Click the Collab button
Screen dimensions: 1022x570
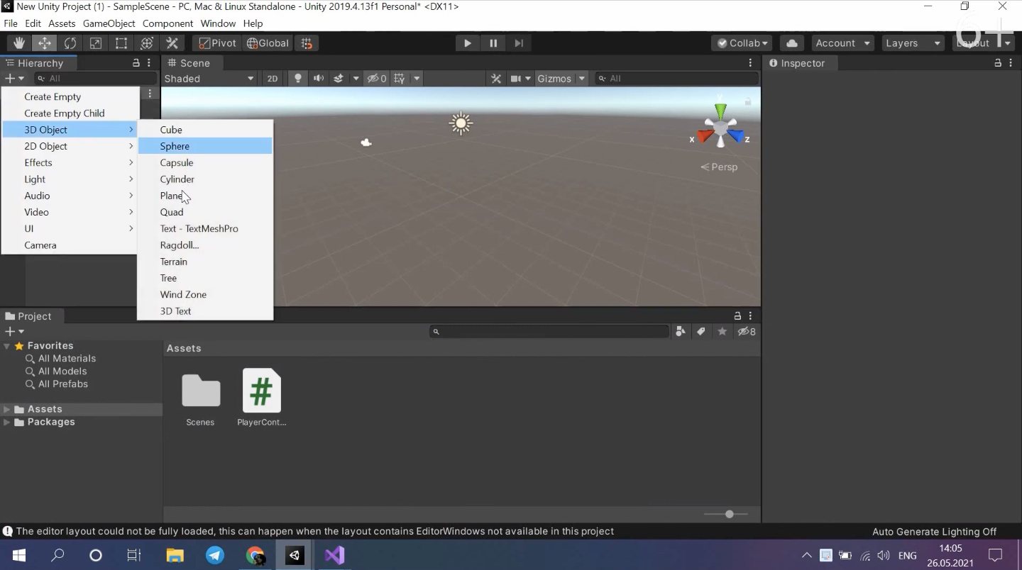click(742, 43)
